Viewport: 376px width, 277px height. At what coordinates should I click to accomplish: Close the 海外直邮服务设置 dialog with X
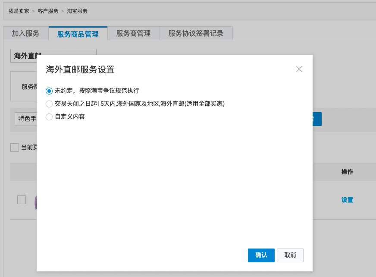[299, 69]
